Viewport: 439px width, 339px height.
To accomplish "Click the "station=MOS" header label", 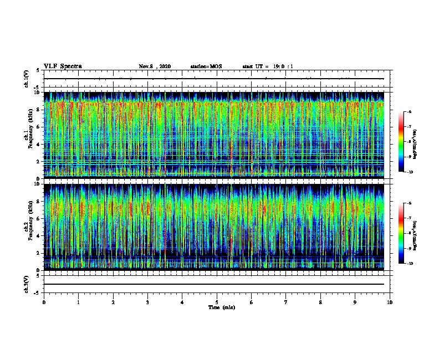I will pos(206,66).
